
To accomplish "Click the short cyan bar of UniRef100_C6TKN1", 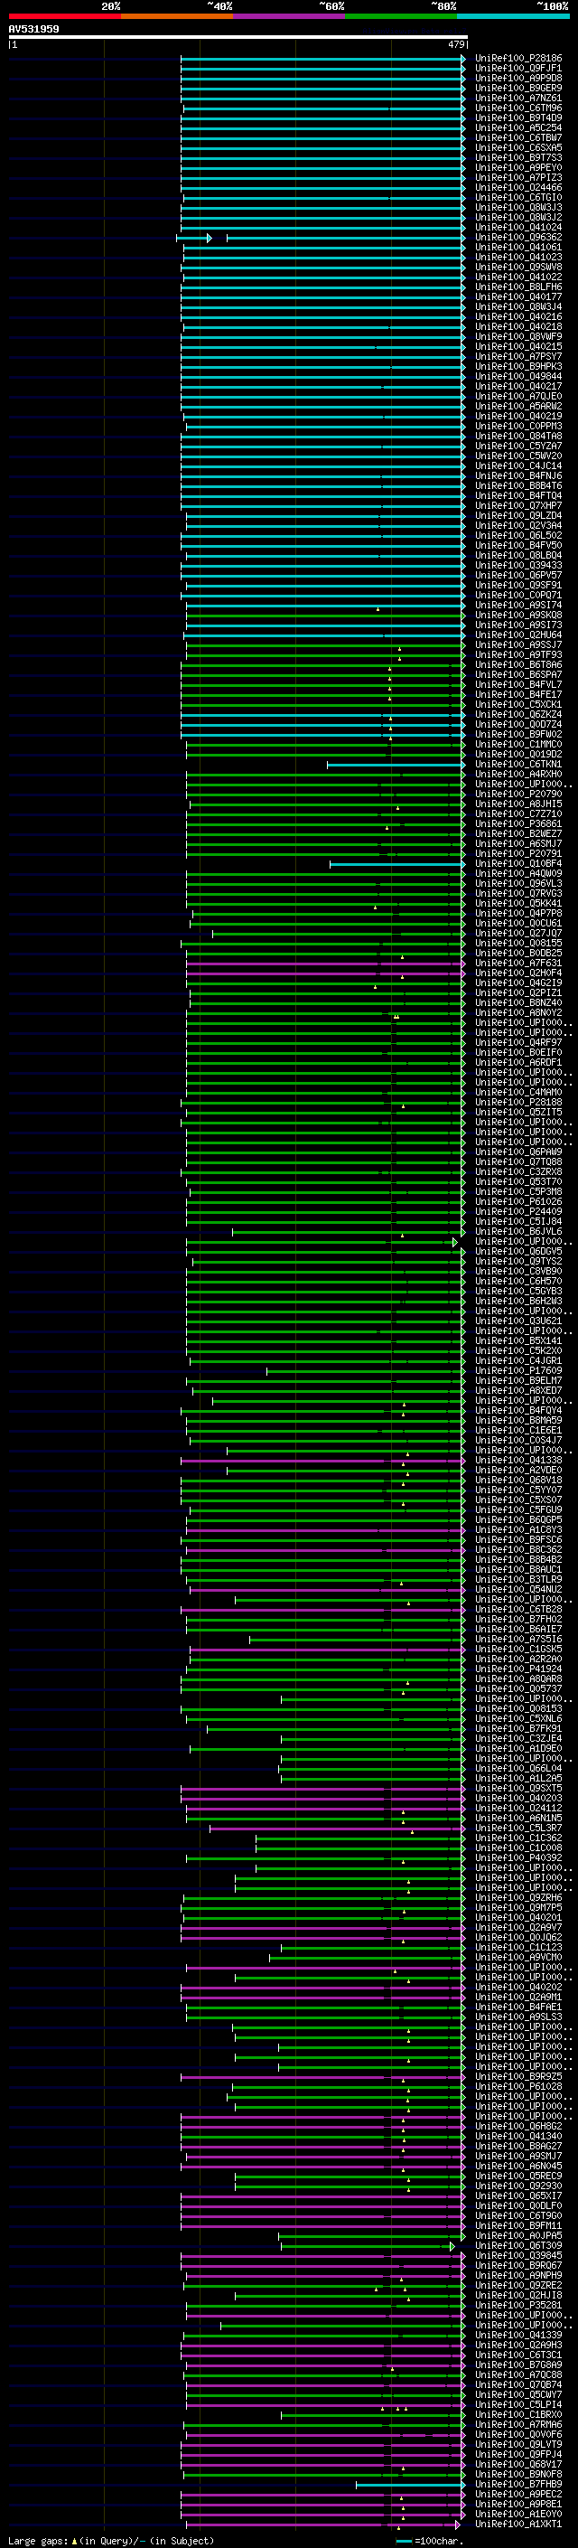I will 396,765.
